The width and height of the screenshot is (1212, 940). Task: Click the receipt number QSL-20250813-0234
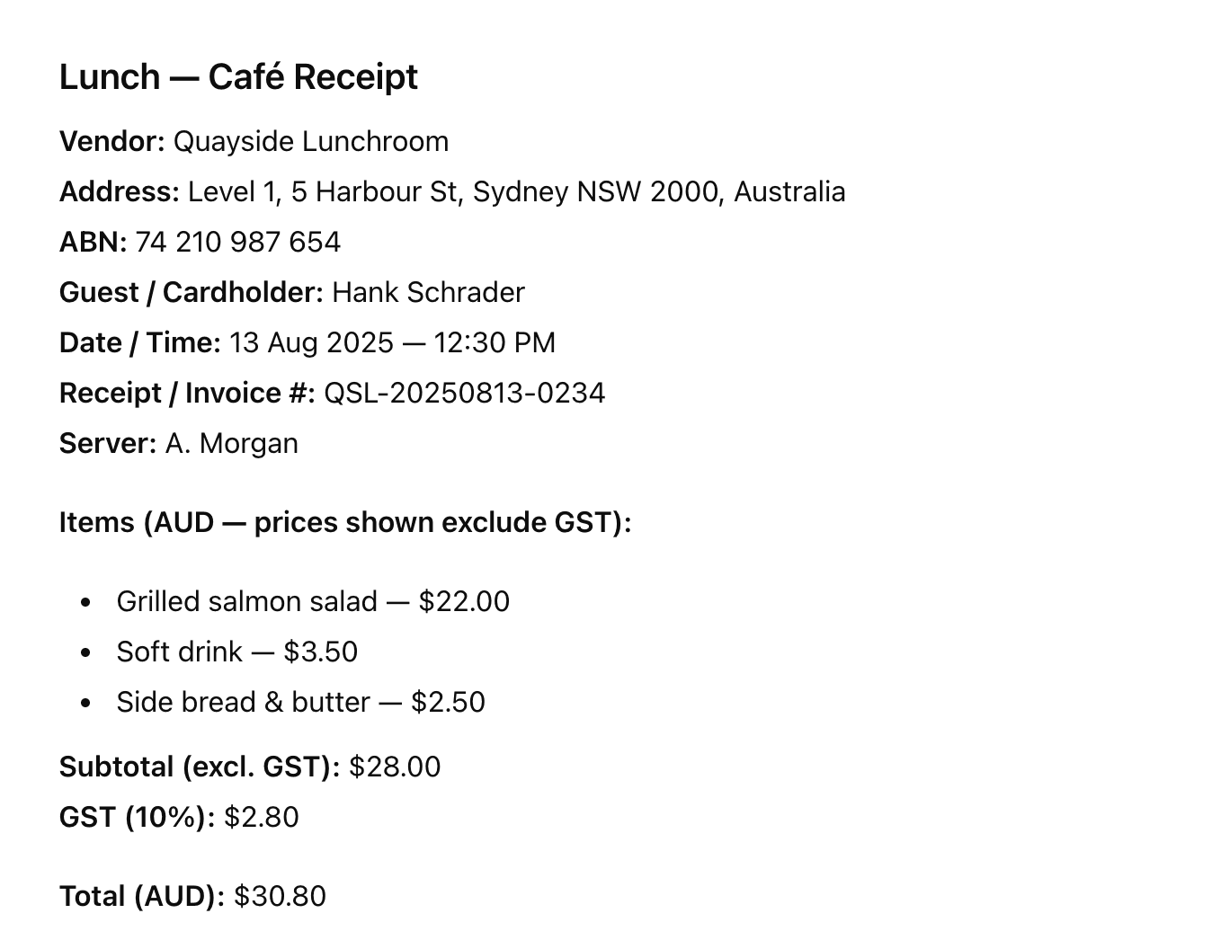[464, 394]
